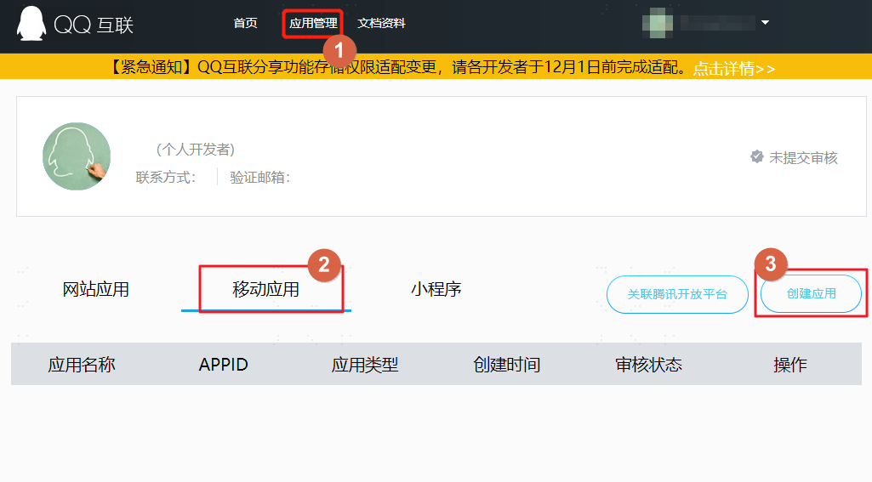Click the 创建应用 button
Screen dimensions: 872x482
click(811, 293)
